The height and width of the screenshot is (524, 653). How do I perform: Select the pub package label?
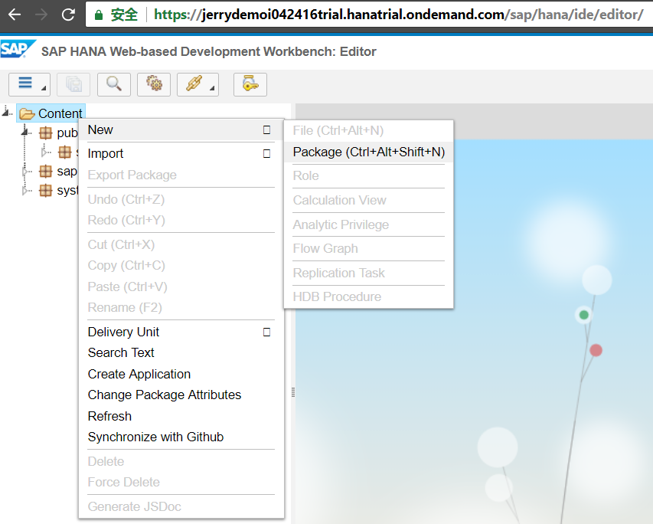[67, 133]
